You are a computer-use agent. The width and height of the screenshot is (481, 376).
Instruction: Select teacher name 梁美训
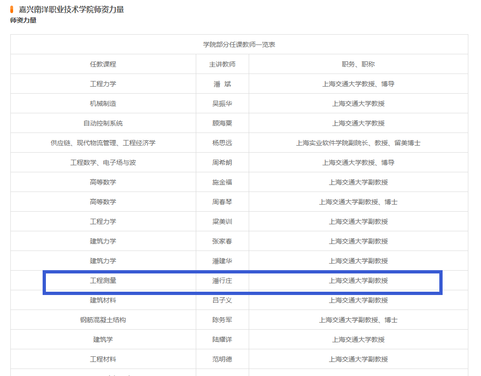pyautogui.click(x=222, y=221)
